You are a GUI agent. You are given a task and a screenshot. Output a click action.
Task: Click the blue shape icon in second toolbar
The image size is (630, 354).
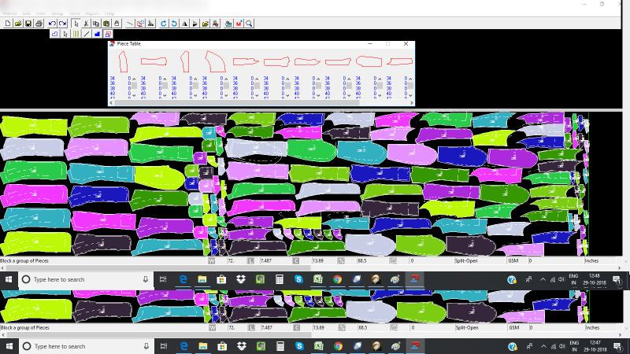tap(54, 34)
